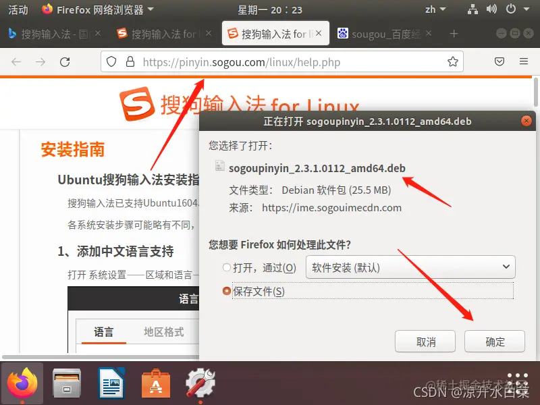Click the page vertical scrollbar
This screenshot has height=405, width=540.
click(536, 92)
